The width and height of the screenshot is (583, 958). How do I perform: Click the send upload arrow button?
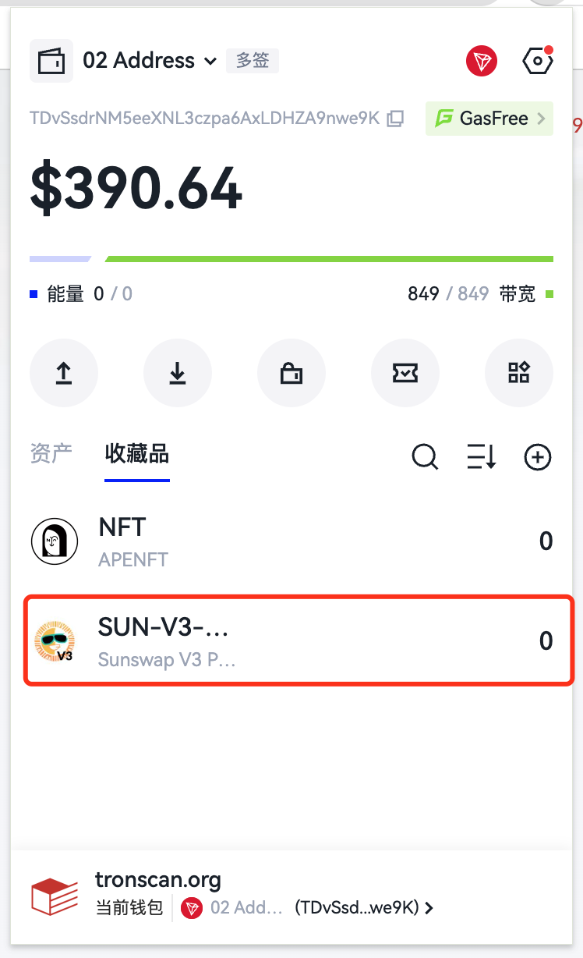tap(64, 374)
